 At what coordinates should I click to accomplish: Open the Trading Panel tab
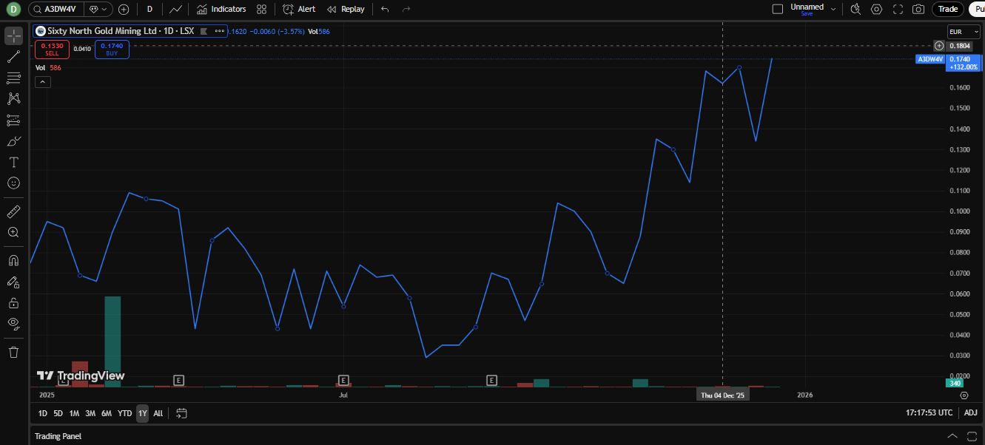pos(58,436)
